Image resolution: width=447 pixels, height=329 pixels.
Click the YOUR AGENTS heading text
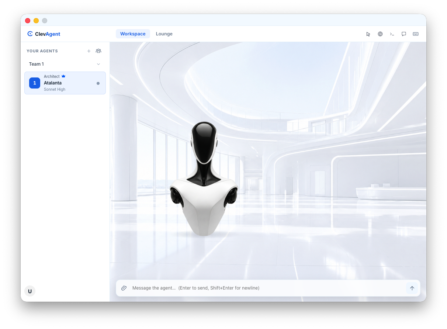click(x=42, y=51)
